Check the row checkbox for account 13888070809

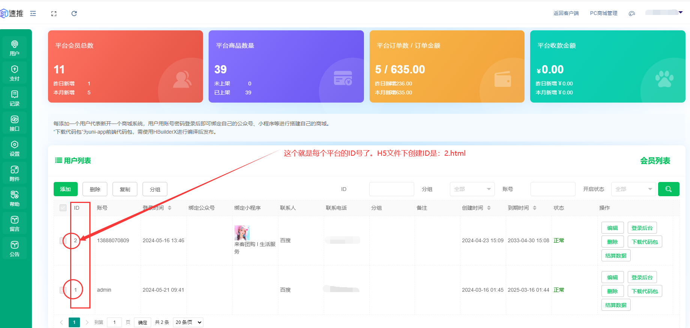coord(63,240)
